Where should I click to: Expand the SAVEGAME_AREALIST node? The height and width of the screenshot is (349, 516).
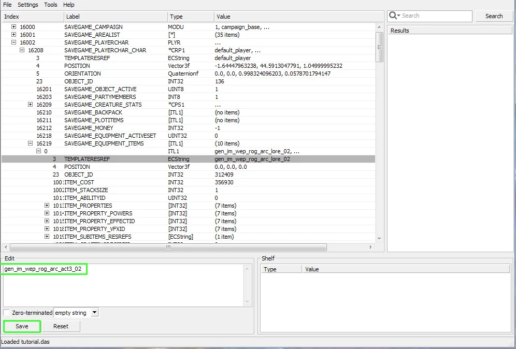(14, 35)
